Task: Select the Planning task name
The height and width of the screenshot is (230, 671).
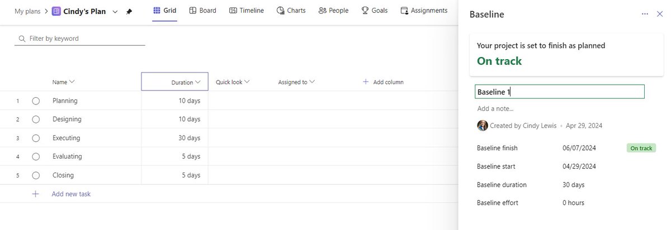Action: 65,100
